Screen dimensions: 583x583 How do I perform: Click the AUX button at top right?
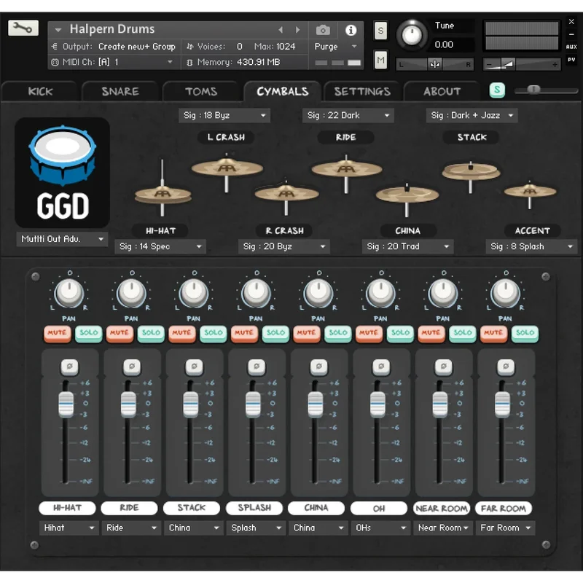click(571, 47)
